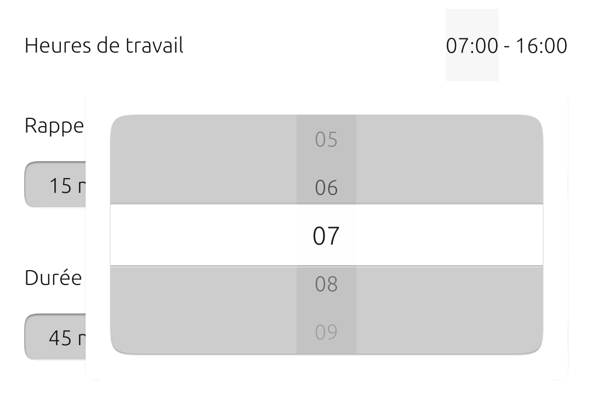
Task: Click the partially hidden Rappel label
Action: click(54, 126)
